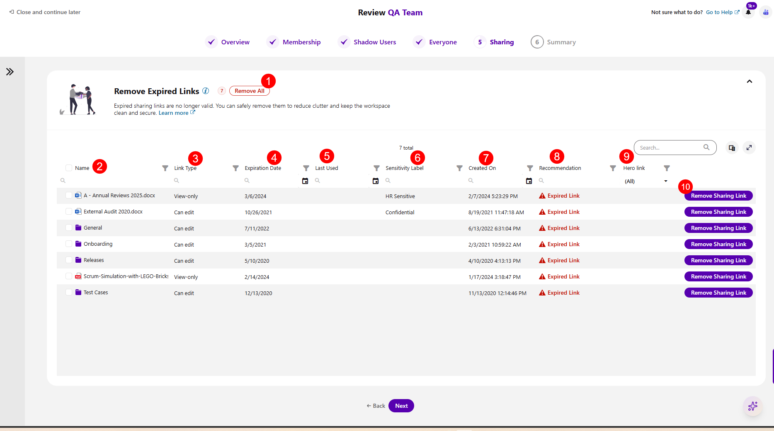774x431 pixels.
Task: Open the Expiration Date column filter
Action: (x=306, y=168)
